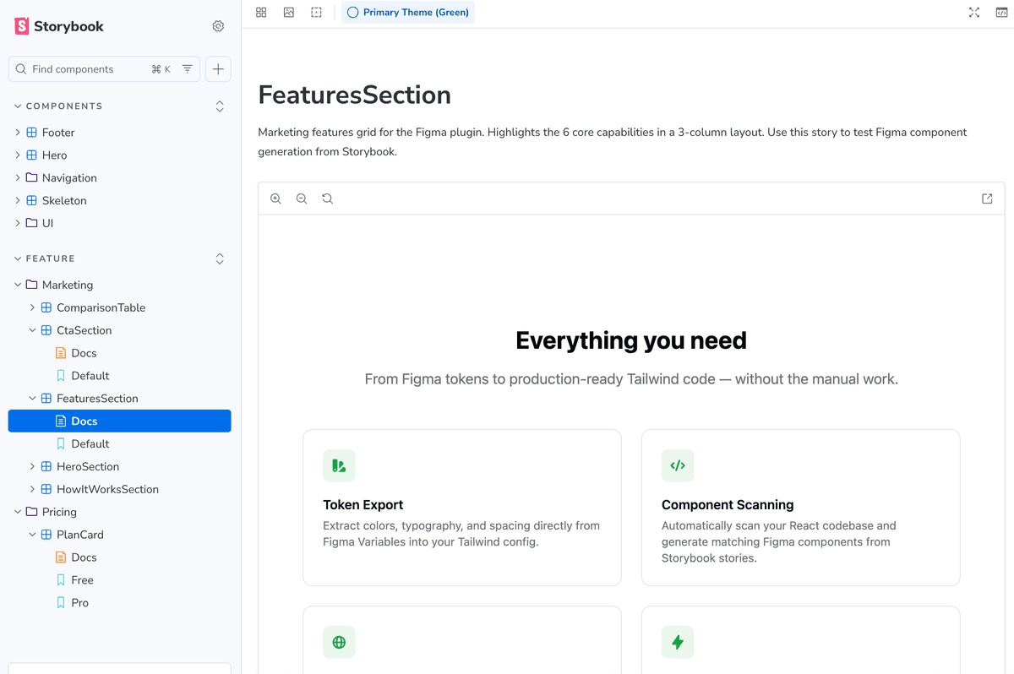Toggle the outline dashed-square toolbar icon
The height and width of the screenshot is (674, 1014).
316,13
